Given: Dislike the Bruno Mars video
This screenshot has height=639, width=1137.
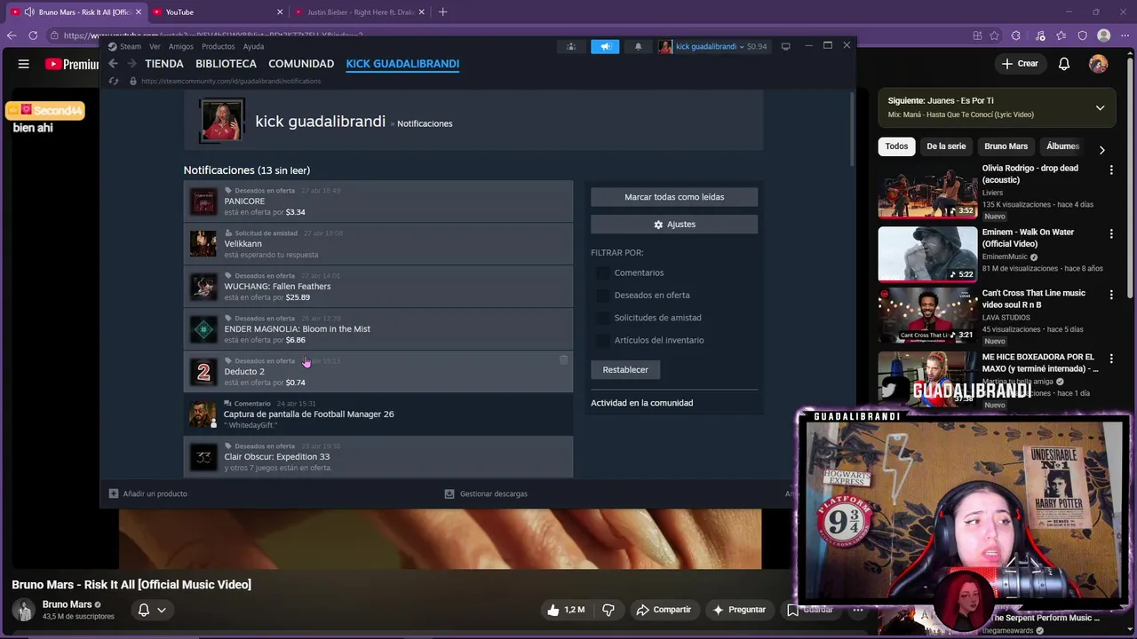Looking at the screenshot, I should (x=608, y=610).
